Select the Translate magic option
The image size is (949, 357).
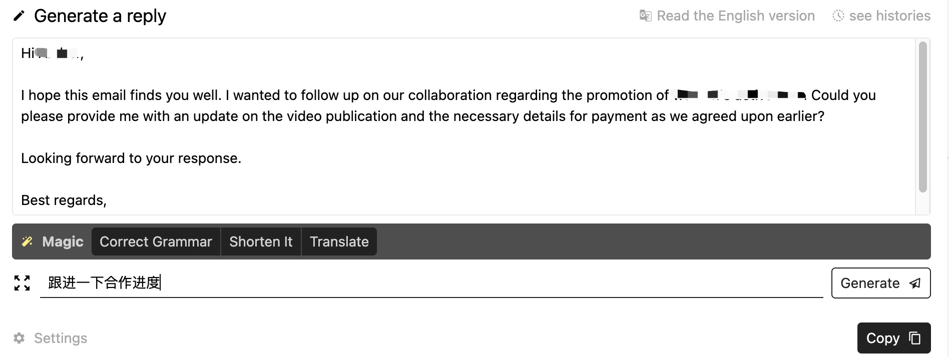[x=339, y=241]
